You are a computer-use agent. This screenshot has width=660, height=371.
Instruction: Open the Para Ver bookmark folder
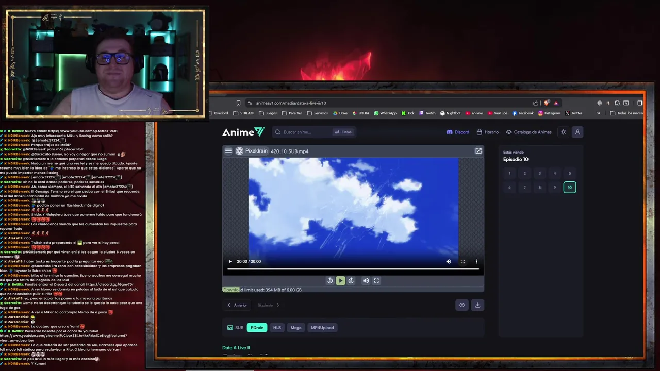click(292, 113)
